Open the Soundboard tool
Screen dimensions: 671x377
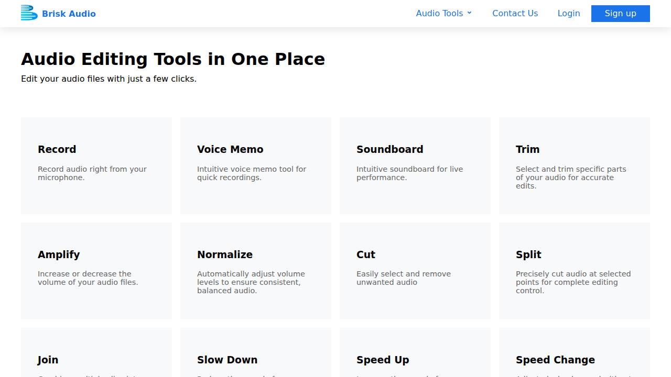point(415,165)
